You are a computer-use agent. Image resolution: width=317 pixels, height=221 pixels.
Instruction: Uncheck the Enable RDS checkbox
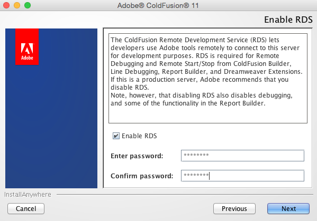[116, 136]
